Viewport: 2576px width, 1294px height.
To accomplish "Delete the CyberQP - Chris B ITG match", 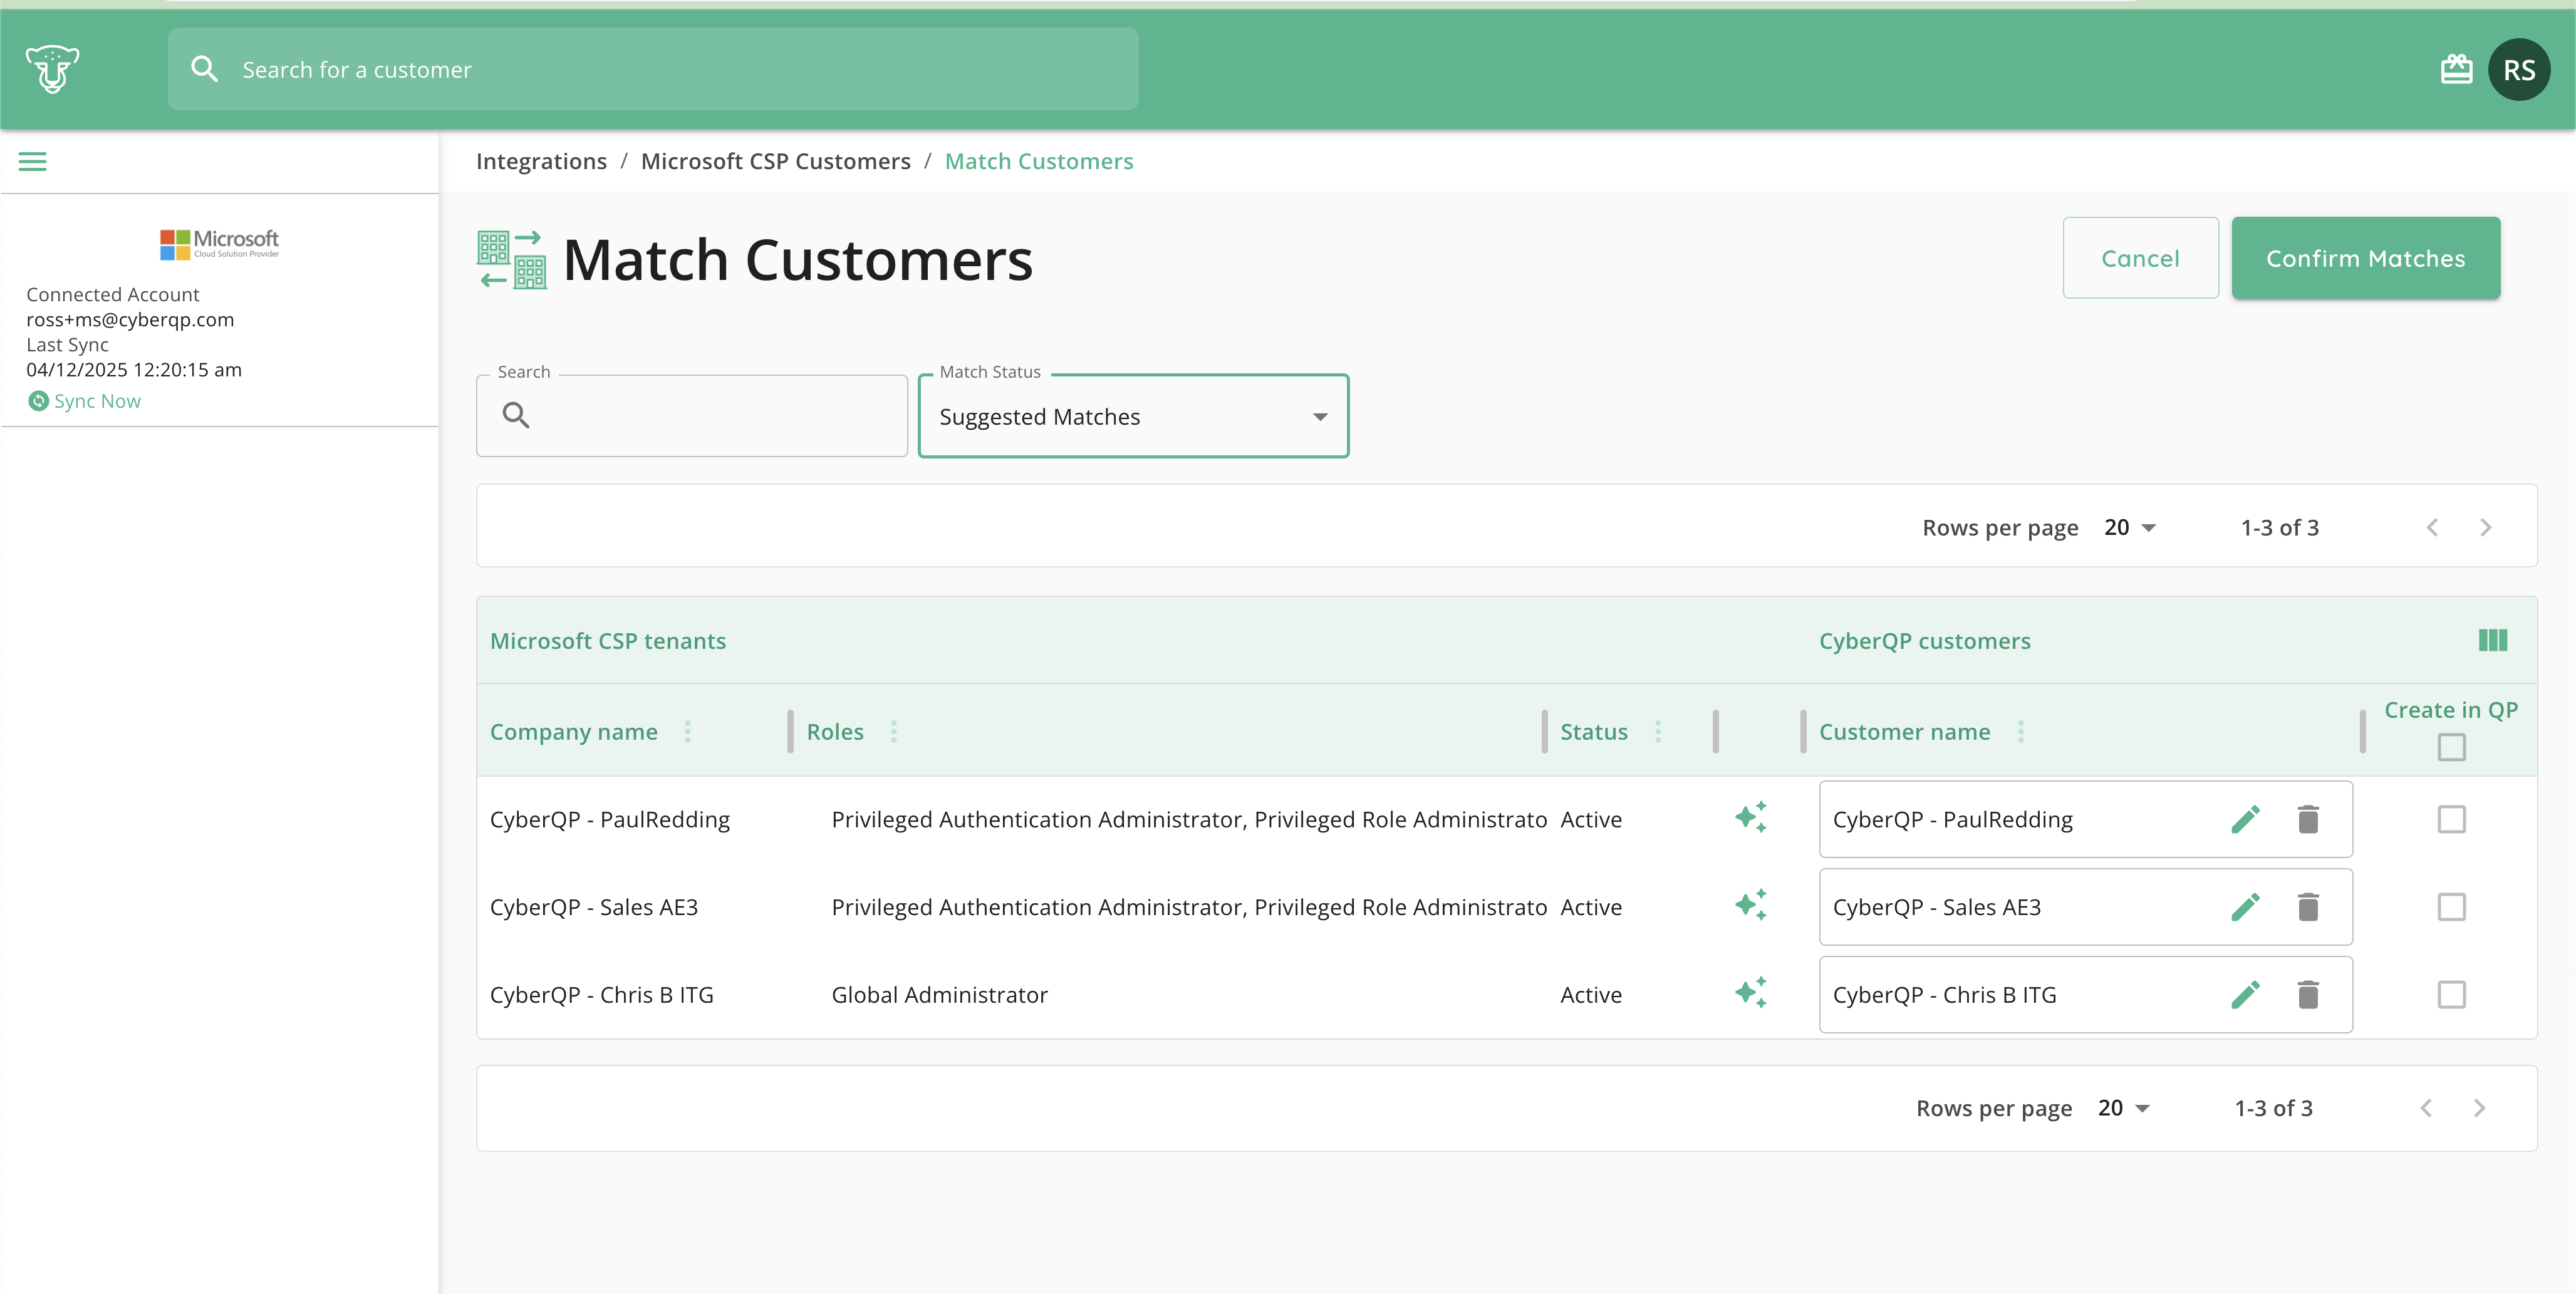I will point(2308,995).
